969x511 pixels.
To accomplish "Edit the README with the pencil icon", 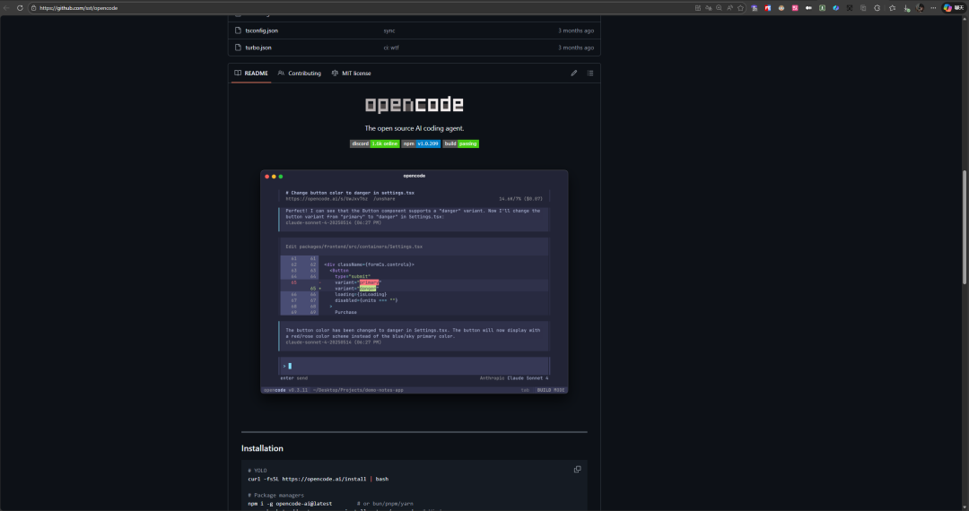I will coord(574,73).
